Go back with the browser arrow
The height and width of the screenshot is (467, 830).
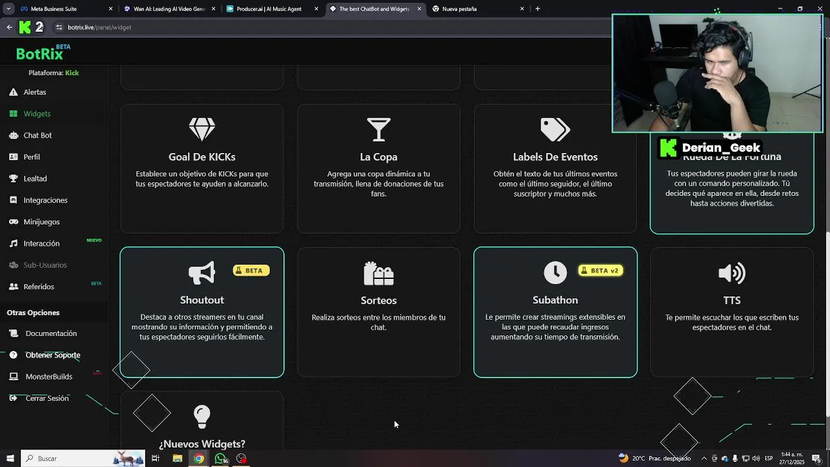pyautogui.click(x=9, y=27)
